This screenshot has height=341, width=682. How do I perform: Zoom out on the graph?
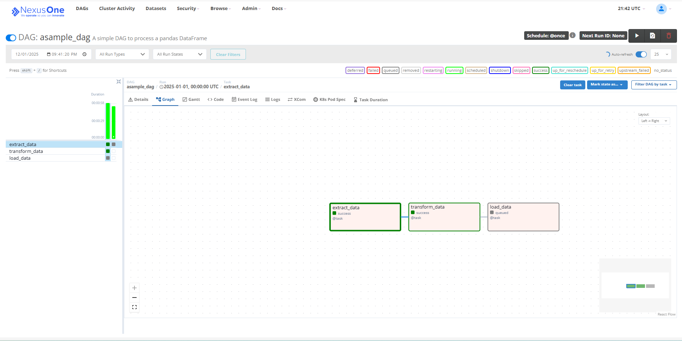(x=134, y=298)
